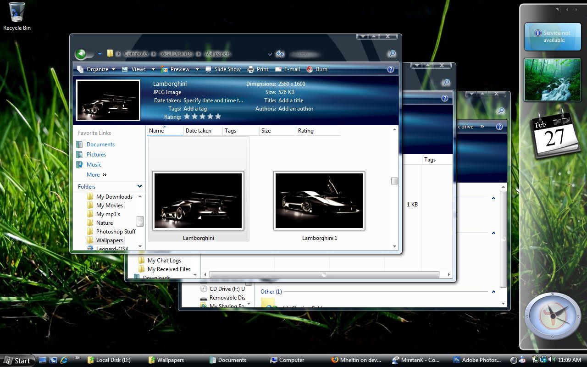The height and width of the screenshot is (367, 587).
Task: Click search magnifier in the Documents window
Action: pos(446,83)
